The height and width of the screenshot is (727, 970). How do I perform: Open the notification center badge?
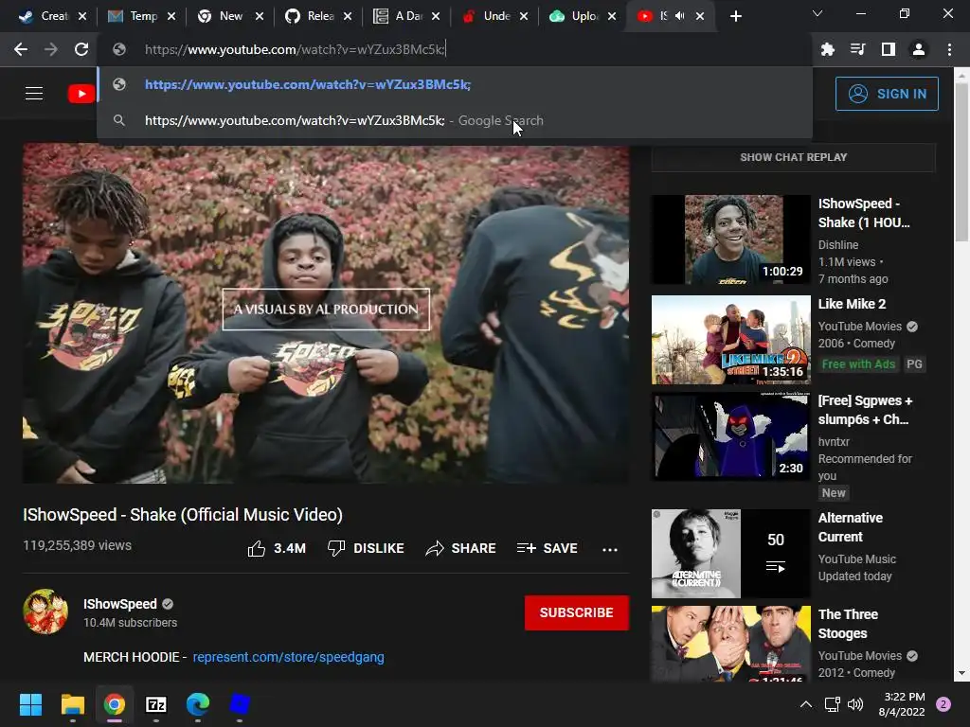943,704
